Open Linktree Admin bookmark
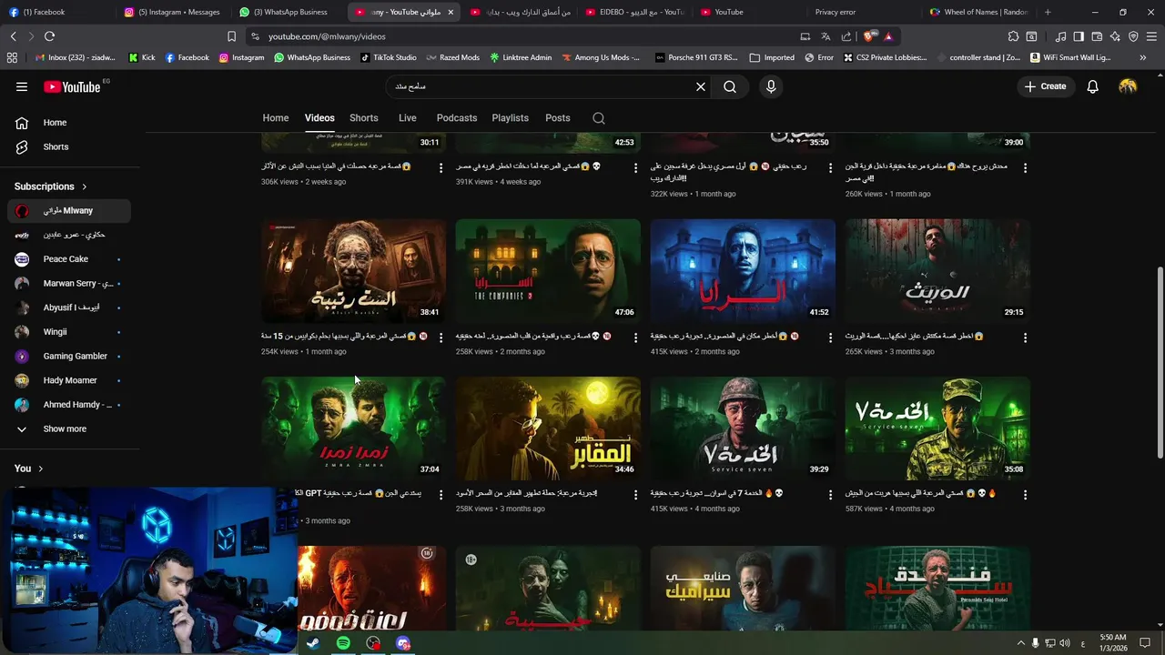 point(520,57)
